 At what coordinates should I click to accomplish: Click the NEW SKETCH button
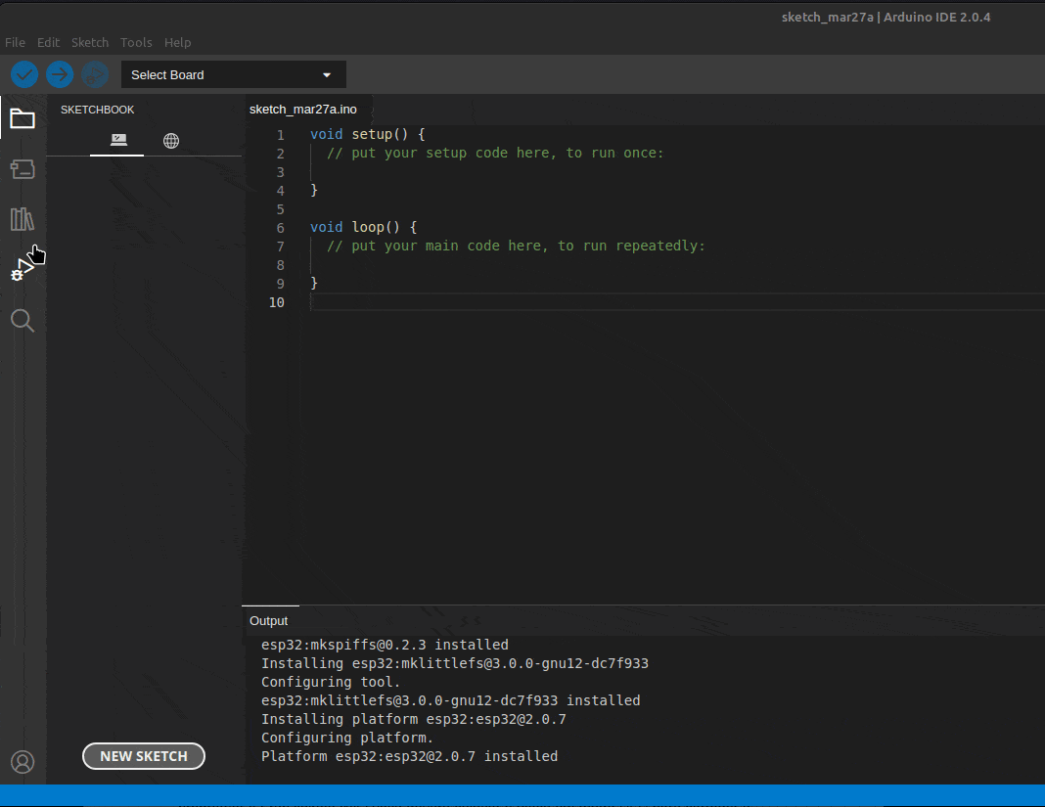(144, 756)
